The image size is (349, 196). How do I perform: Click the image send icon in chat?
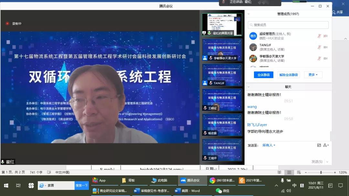pyautogui.click(x=319, y=145)
